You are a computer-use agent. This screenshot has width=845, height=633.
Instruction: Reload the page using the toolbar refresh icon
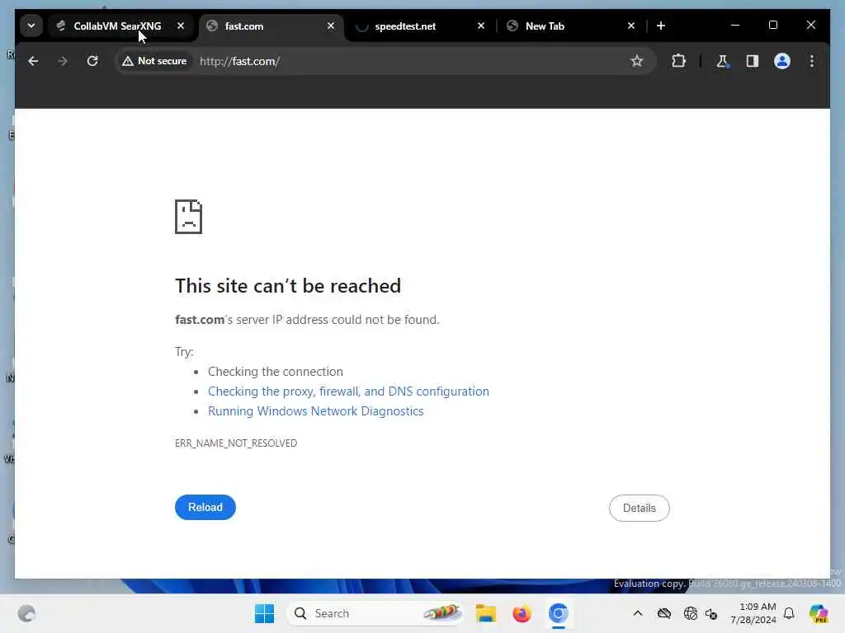pos(92,61)
